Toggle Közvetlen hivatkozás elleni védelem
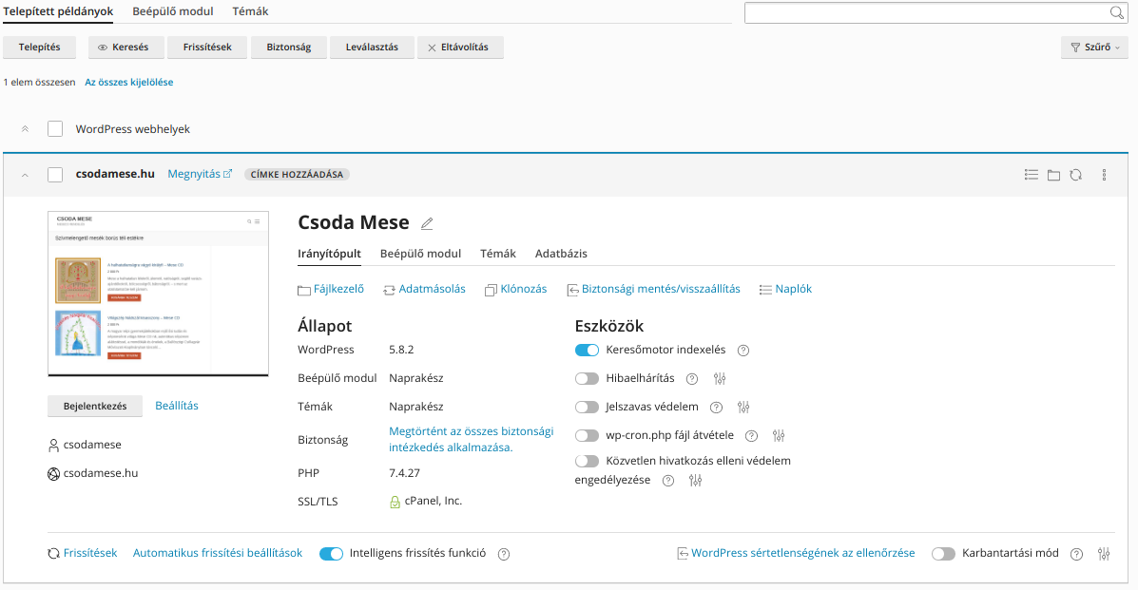 [x=588, y=461]
